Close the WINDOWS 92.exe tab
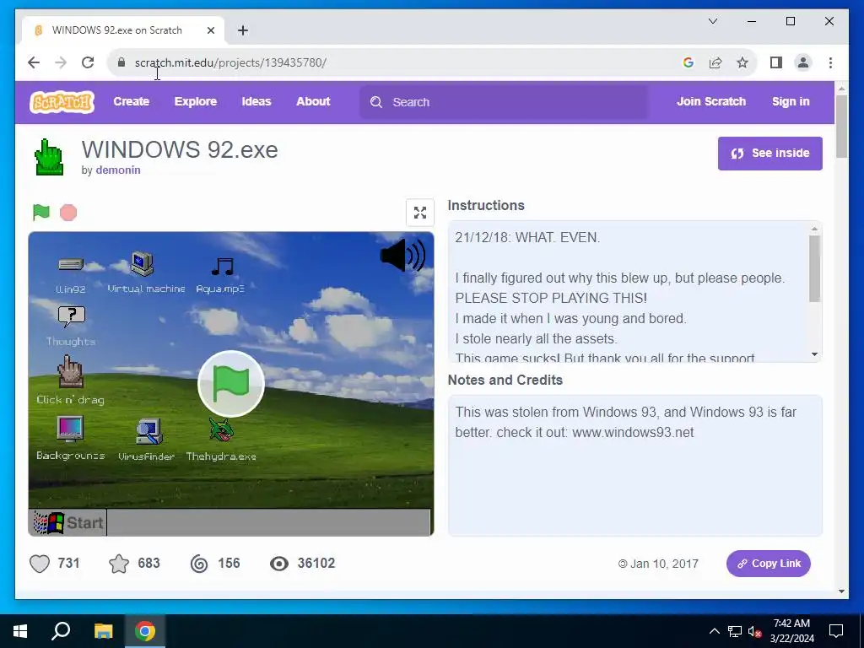This screenshot has width=864, height=648. point(210,30)
